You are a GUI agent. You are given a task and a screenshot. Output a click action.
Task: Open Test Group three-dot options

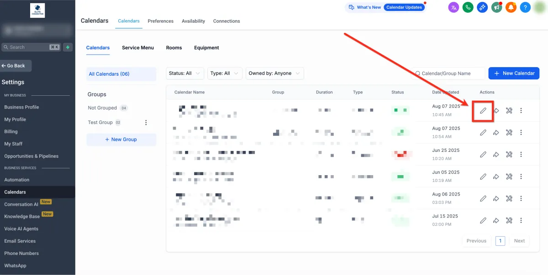click(146, 122)
